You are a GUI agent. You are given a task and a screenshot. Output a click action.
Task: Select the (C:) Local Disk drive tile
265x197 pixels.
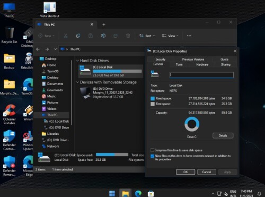click(111, 71)
